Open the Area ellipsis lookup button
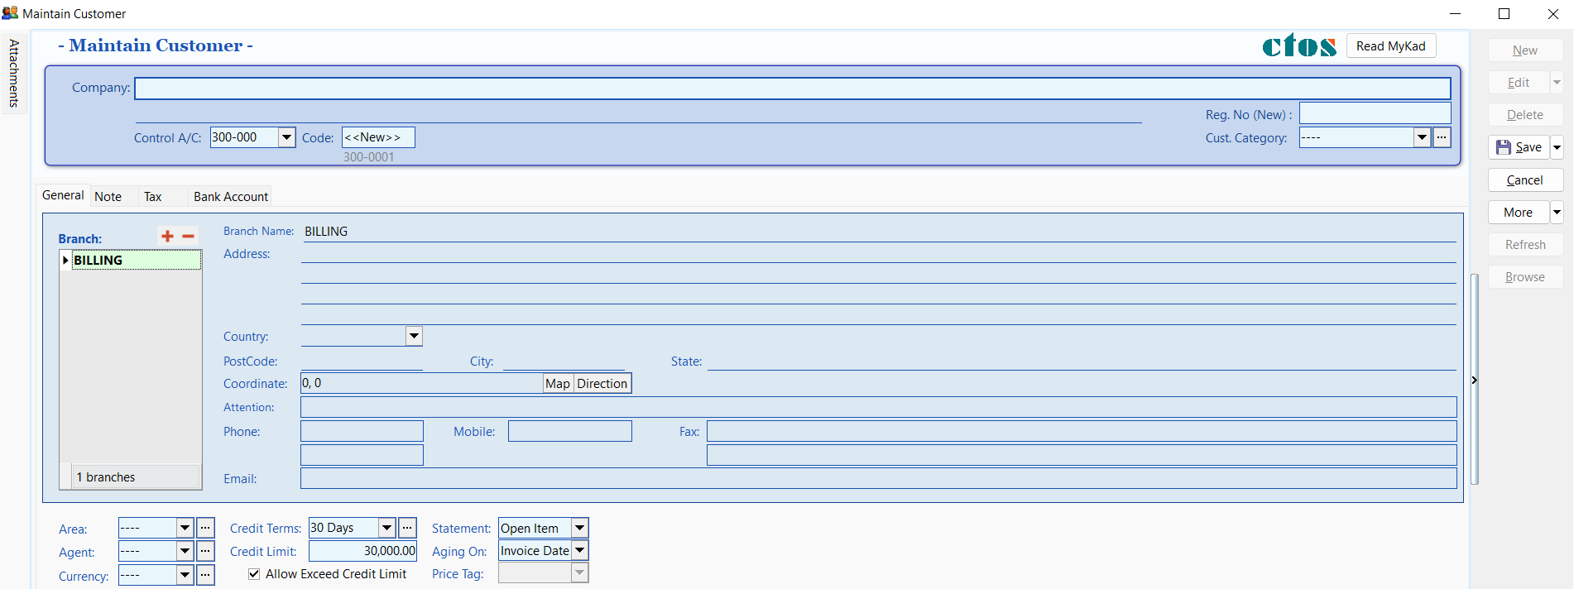The width and height of the screenshot is (1574, 589). click(x=206, y=528)
